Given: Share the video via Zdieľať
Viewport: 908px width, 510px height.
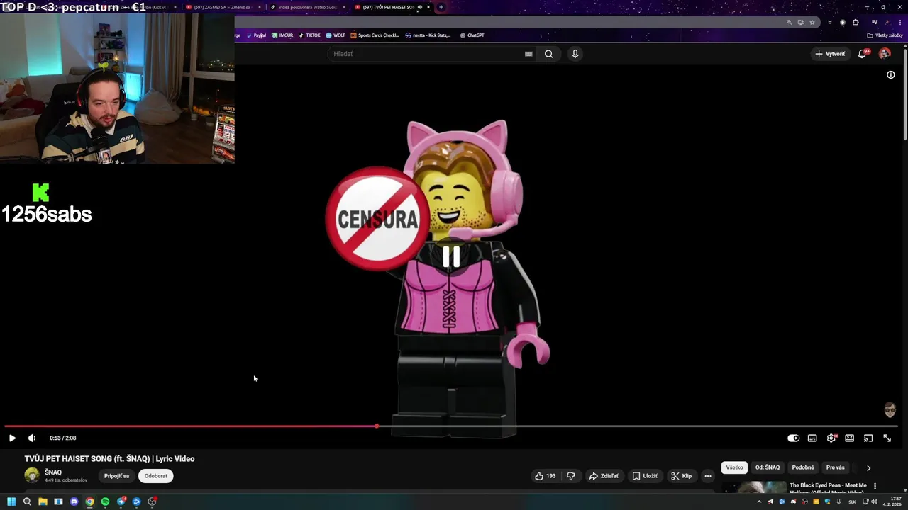Looking at the screenshot, I should click(604, 476).
